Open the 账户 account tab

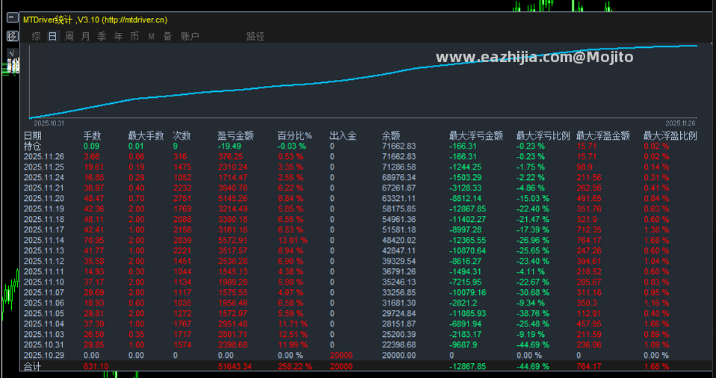[x=190, y=37]
